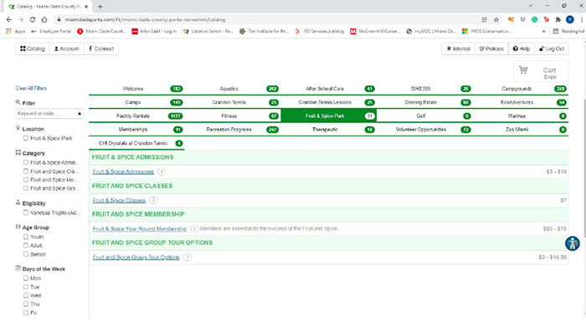Check the Fruit & Spice Admis.. category
Screen dimensions: 586x334
pyautogui.click(x=26, y=162)
